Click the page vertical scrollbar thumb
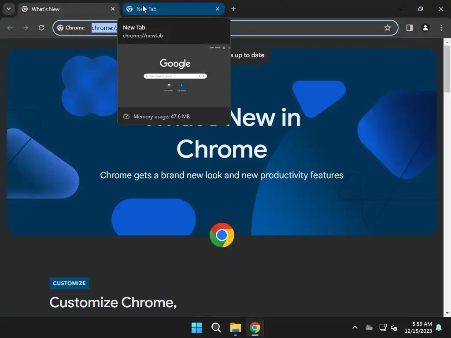This screenshot has height=338, width=451. pyautogui.click(x=447, y=69)
